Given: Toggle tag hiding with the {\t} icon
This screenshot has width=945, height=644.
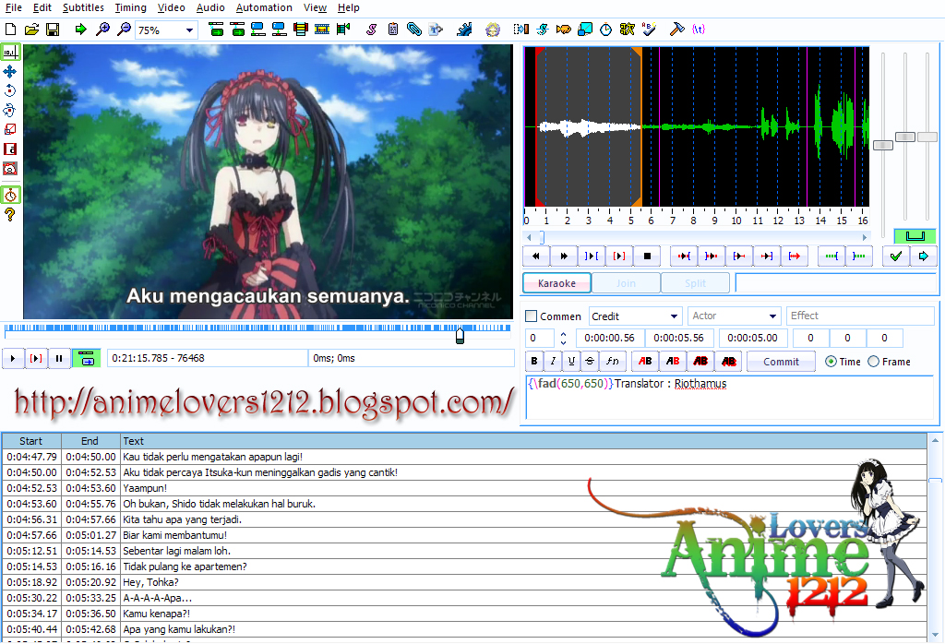Looking at the screenshot, I should click(x=699, y=29).
